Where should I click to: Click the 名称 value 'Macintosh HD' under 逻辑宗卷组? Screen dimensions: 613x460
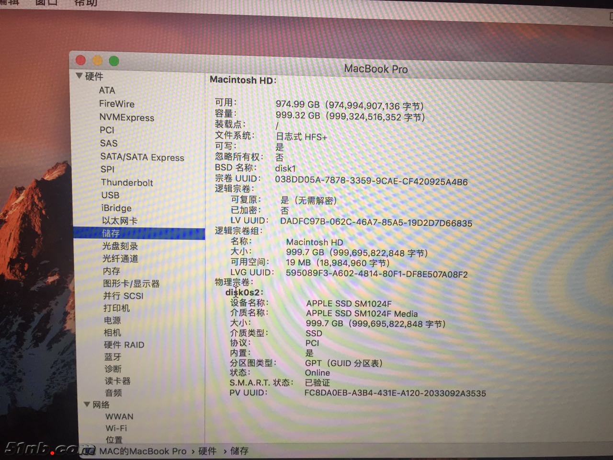(x=315, y=242)
